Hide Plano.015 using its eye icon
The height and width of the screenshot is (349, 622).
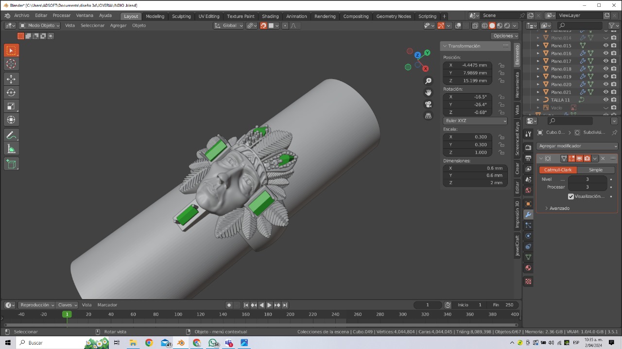point(605,46)
